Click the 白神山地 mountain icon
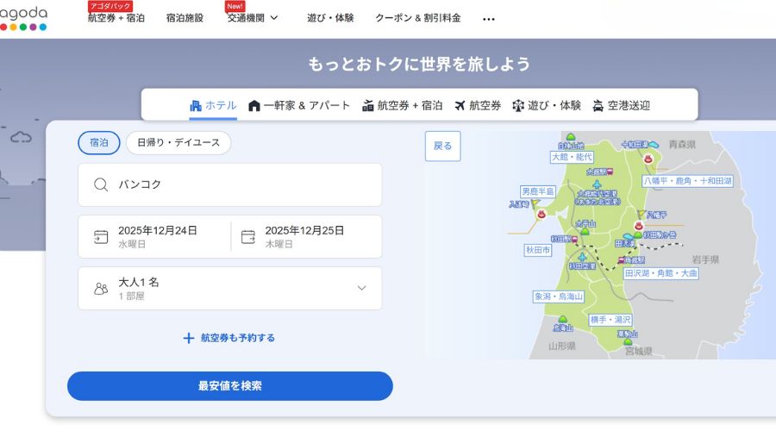 (x=571, y=136)
